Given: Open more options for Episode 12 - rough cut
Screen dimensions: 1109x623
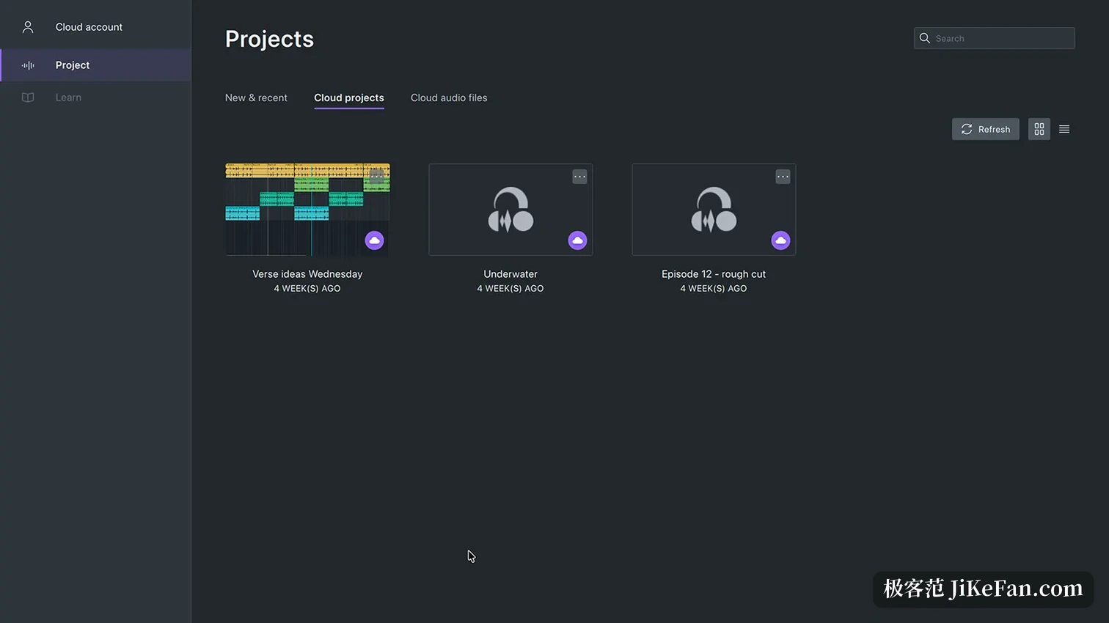Looking at the screenshot, I should coord(783,177).
